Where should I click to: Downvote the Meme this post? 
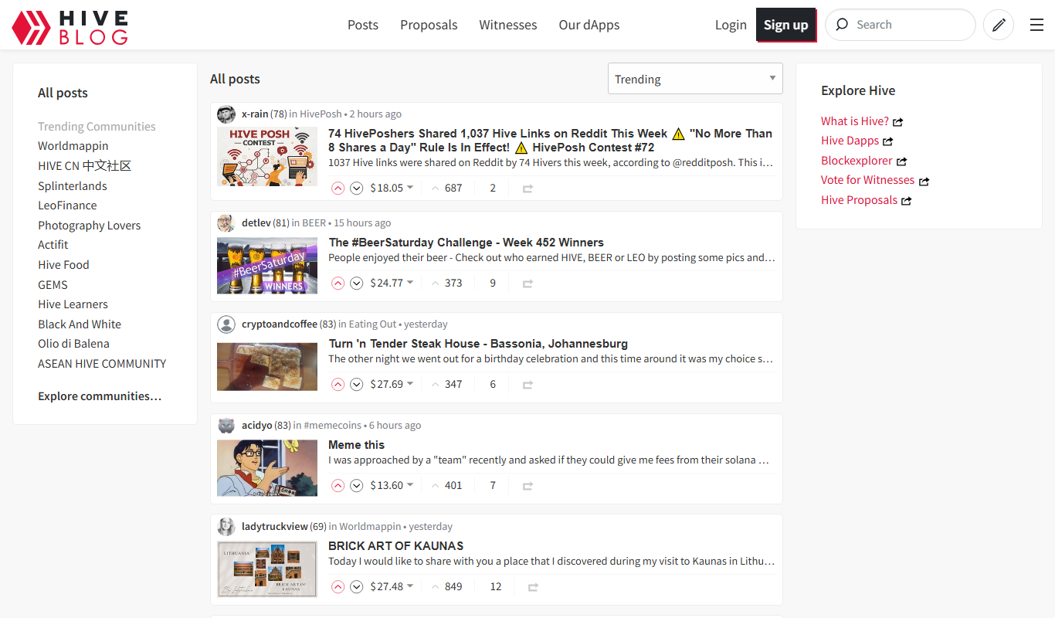(356, 485)
